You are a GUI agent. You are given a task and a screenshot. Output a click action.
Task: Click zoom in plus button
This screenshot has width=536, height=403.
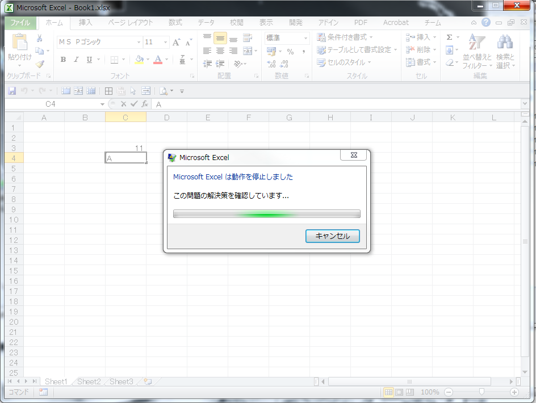pyautogui.click(x=514, y=392)
